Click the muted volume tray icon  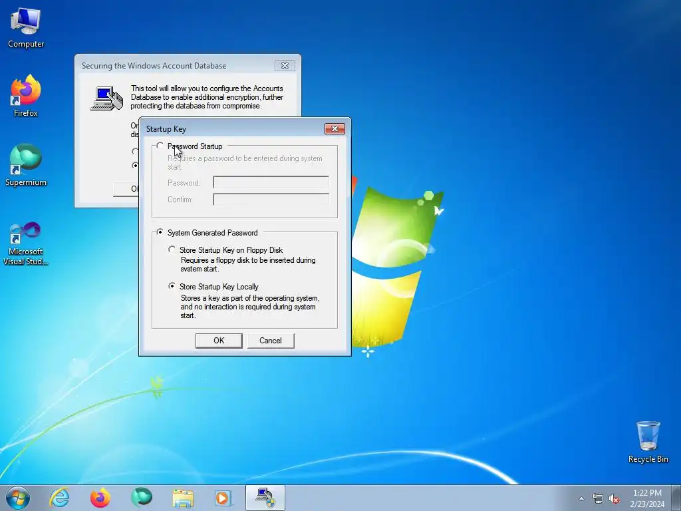[x=614, y=499]
